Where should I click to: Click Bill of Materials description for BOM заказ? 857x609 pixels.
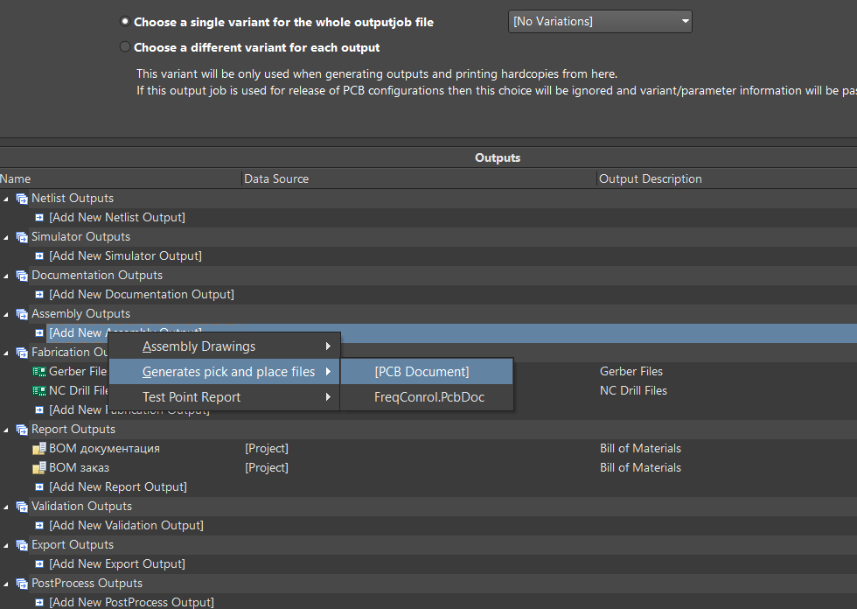(640, 468)
